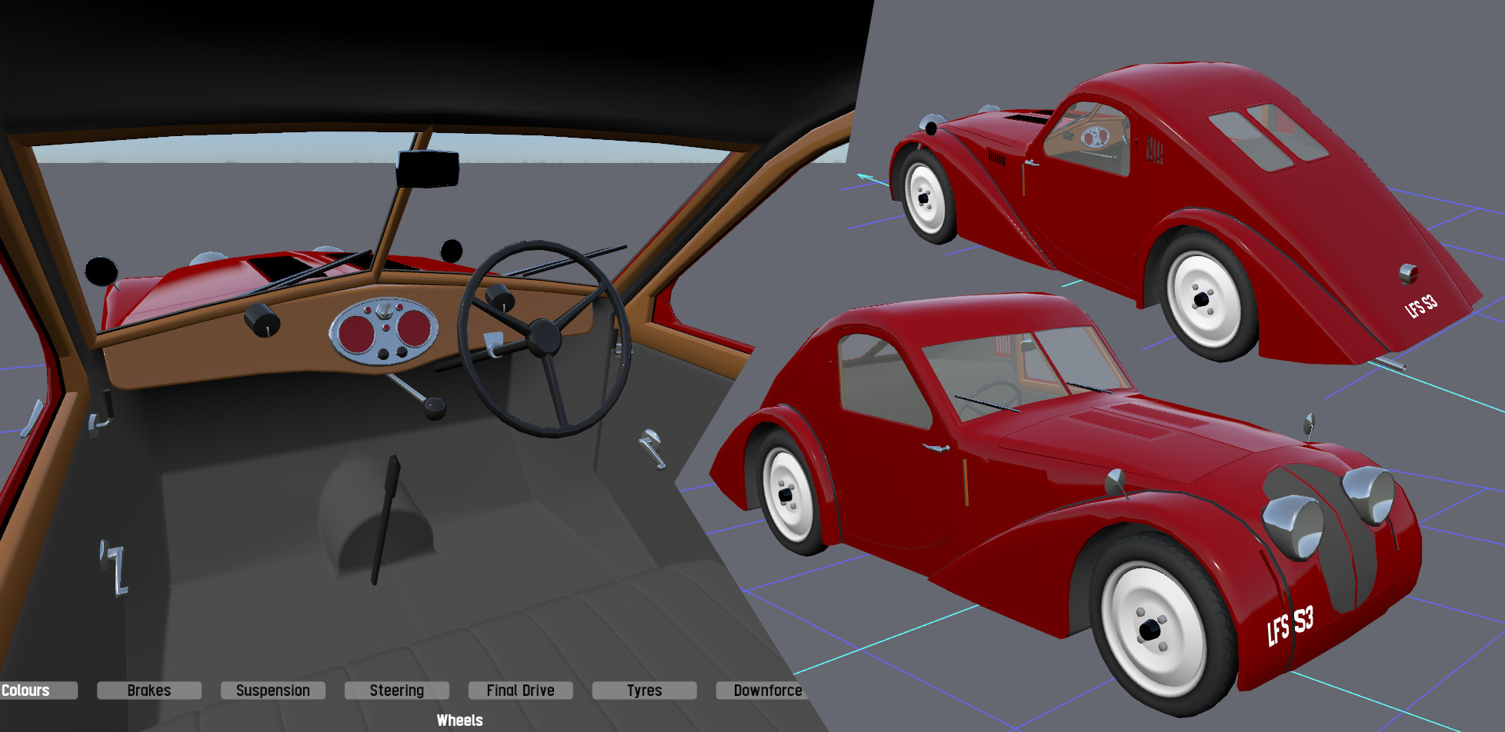
Task: Open the Colours settings tab
Action: (x=38, y=690)
